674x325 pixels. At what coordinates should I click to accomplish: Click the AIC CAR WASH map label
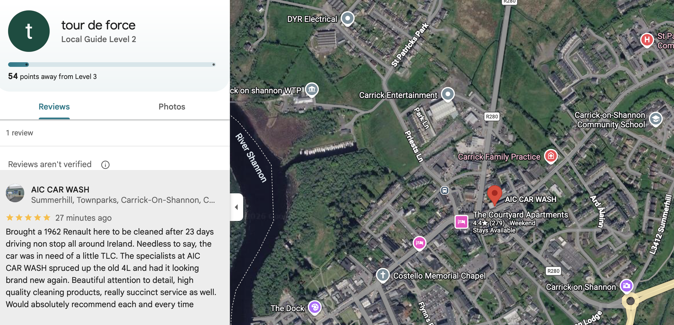[530, 199]
